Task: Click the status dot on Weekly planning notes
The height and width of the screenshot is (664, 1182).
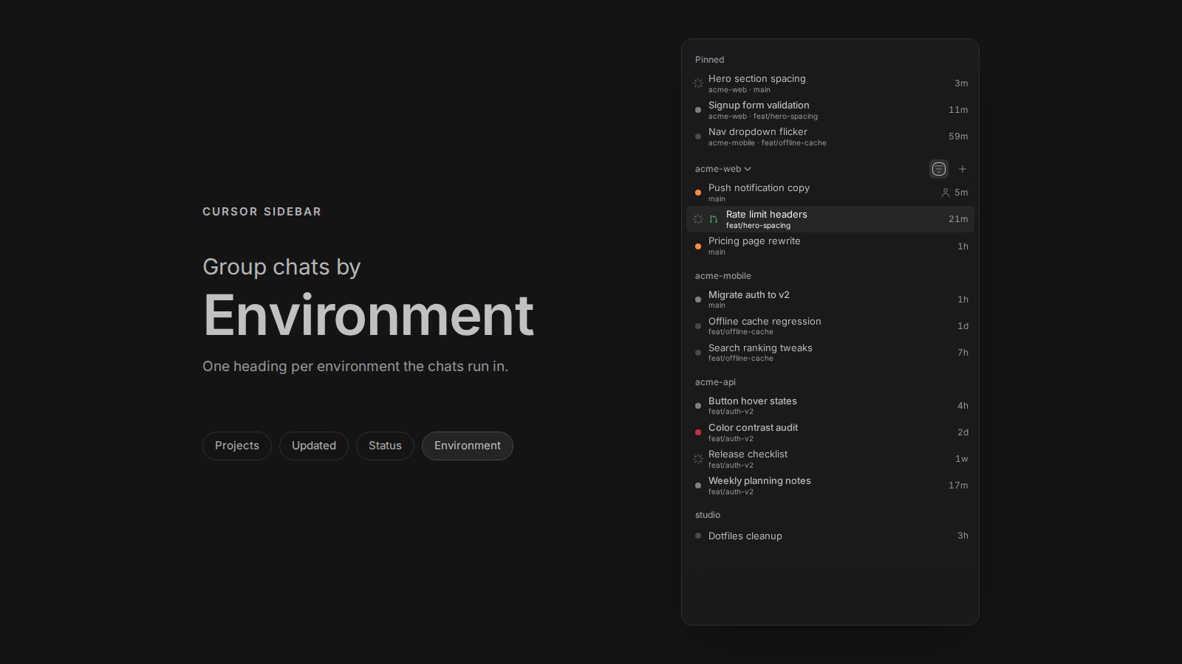Action: coord(698,485)
